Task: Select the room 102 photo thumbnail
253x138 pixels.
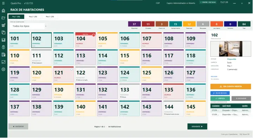Action: (231, 49)
